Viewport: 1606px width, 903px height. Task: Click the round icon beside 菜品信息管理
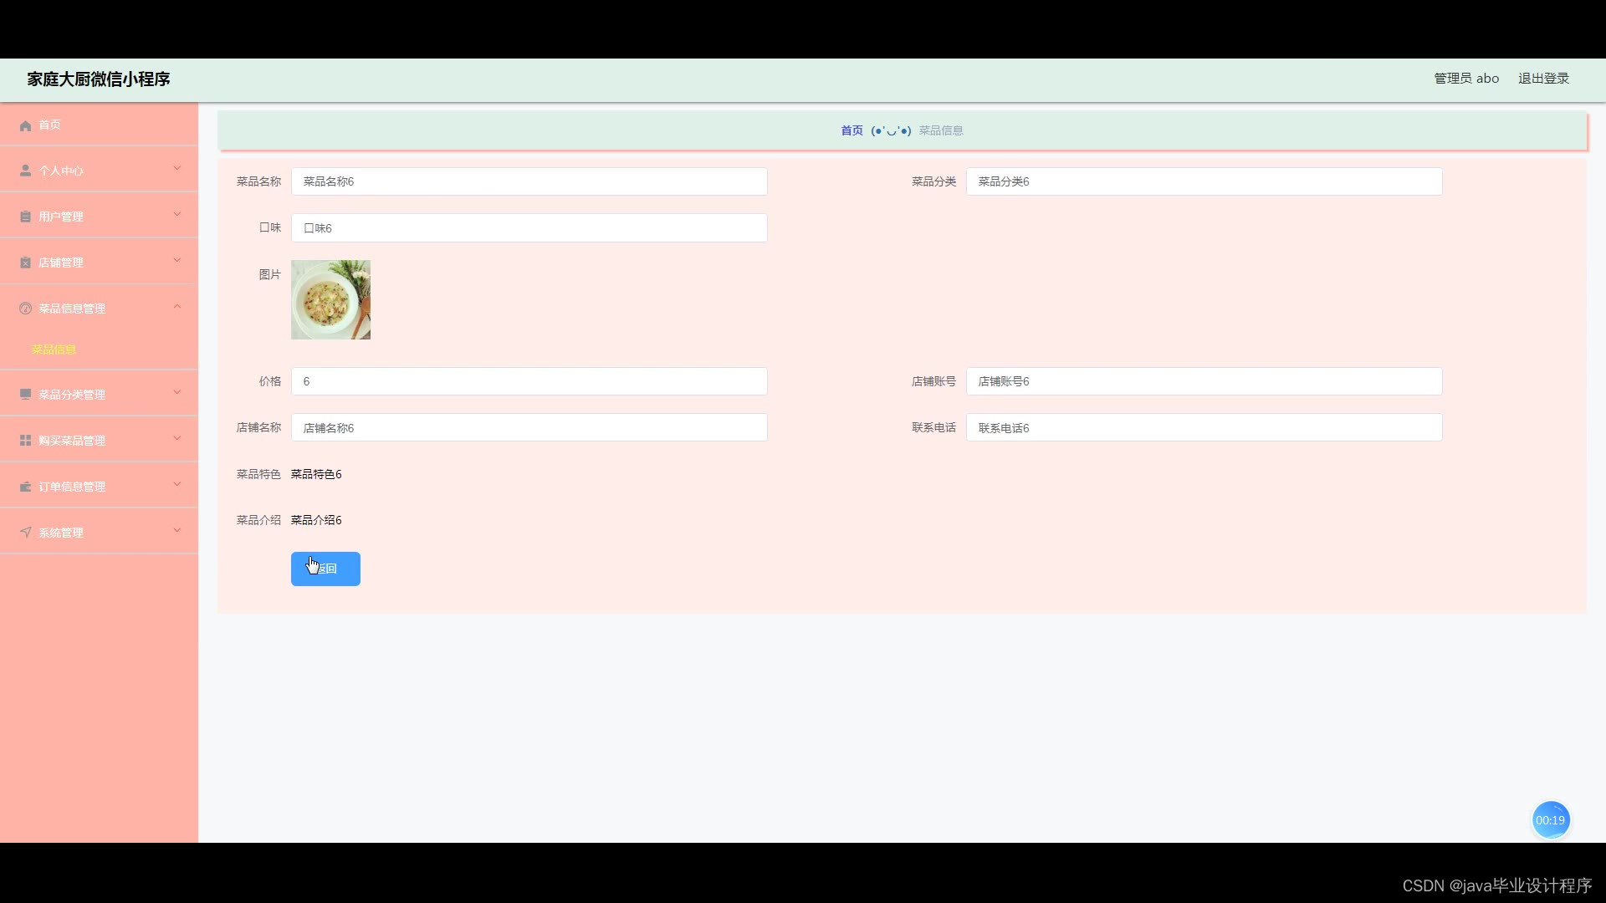pyautogui.click(x=25, y=309)
